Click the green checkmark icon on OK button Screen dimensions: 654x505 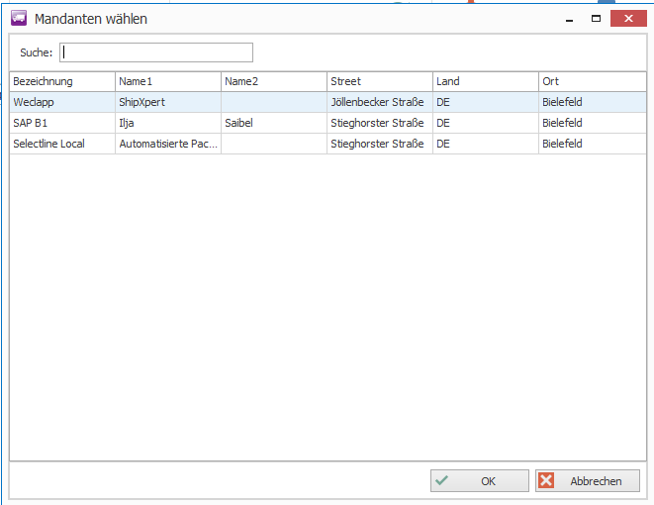441,480
